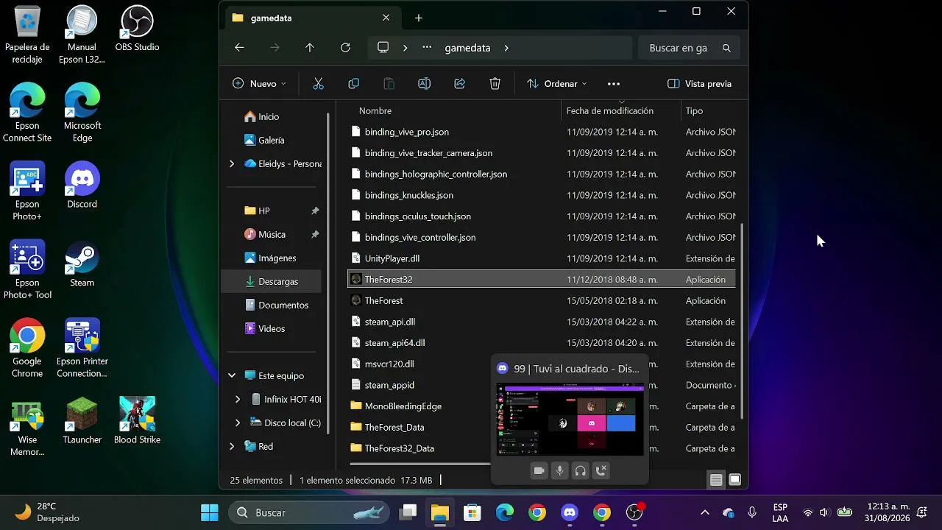
Task: Select the Papelera de reciclaje desktop icon
Action: 27,35
